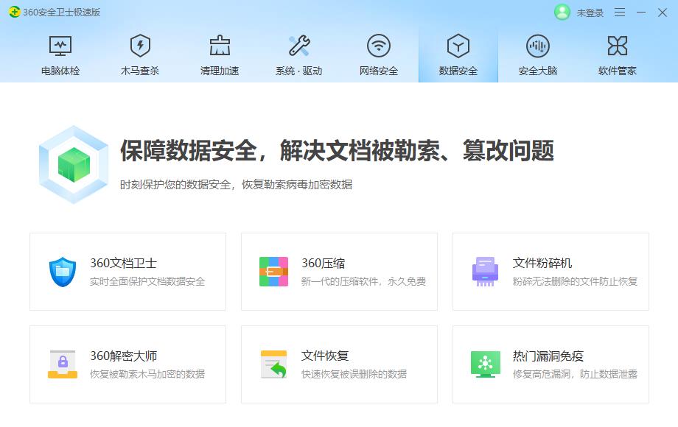Click the 清理加速 broom icon
The height and width of the screenshot is (427, 678).
(x=219, y=46)
